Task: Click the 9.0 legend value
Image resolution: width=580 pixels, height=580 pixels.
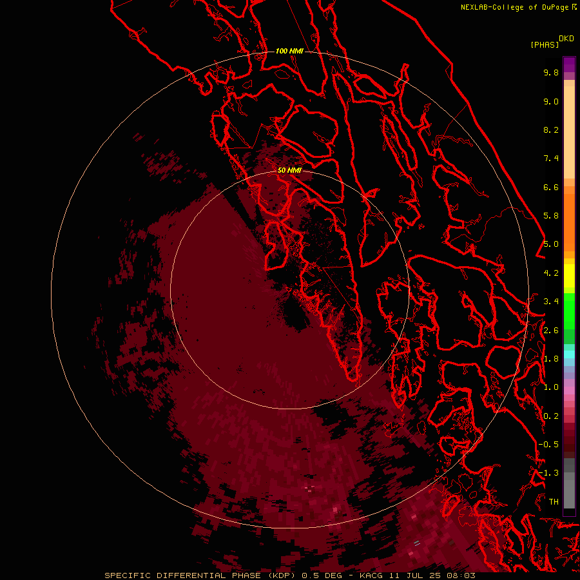Action: click(x=551, y=101)
